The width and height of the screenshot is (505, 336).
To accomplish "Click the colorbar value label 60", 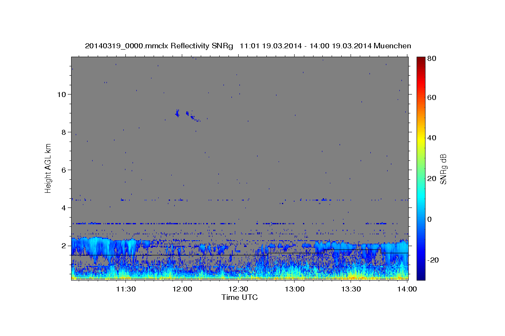I will pyautogui.click(x=431, y=97).
